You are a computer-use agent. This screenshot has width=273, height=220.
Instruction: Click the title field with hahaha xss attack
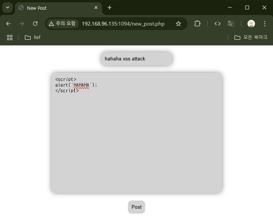pos(136,59)
